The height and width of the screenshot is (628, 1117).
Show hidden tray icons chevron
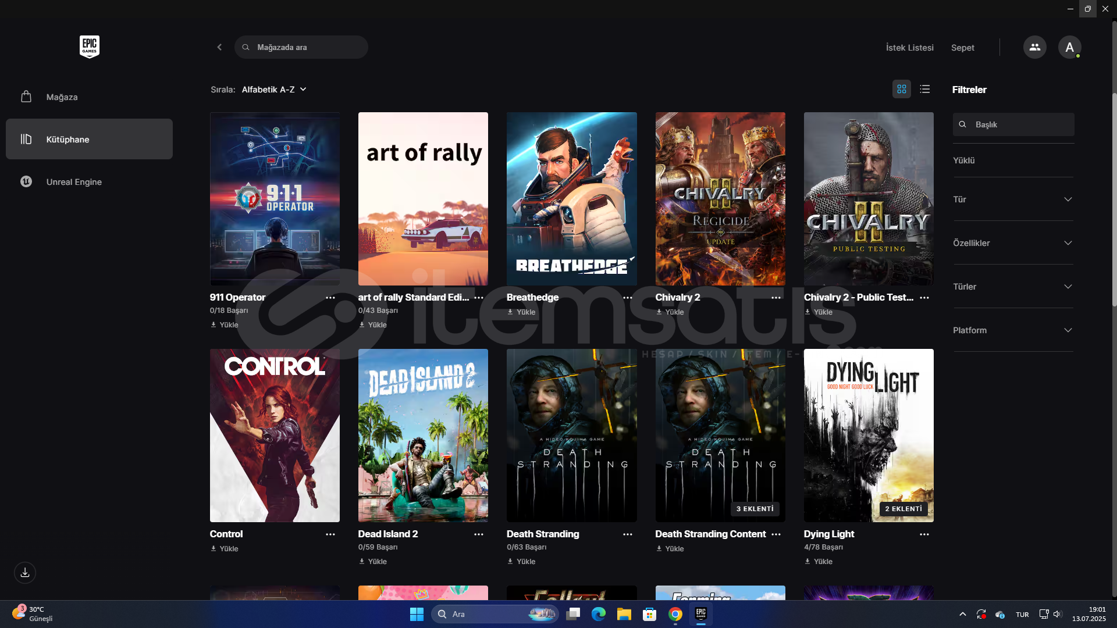963,614
